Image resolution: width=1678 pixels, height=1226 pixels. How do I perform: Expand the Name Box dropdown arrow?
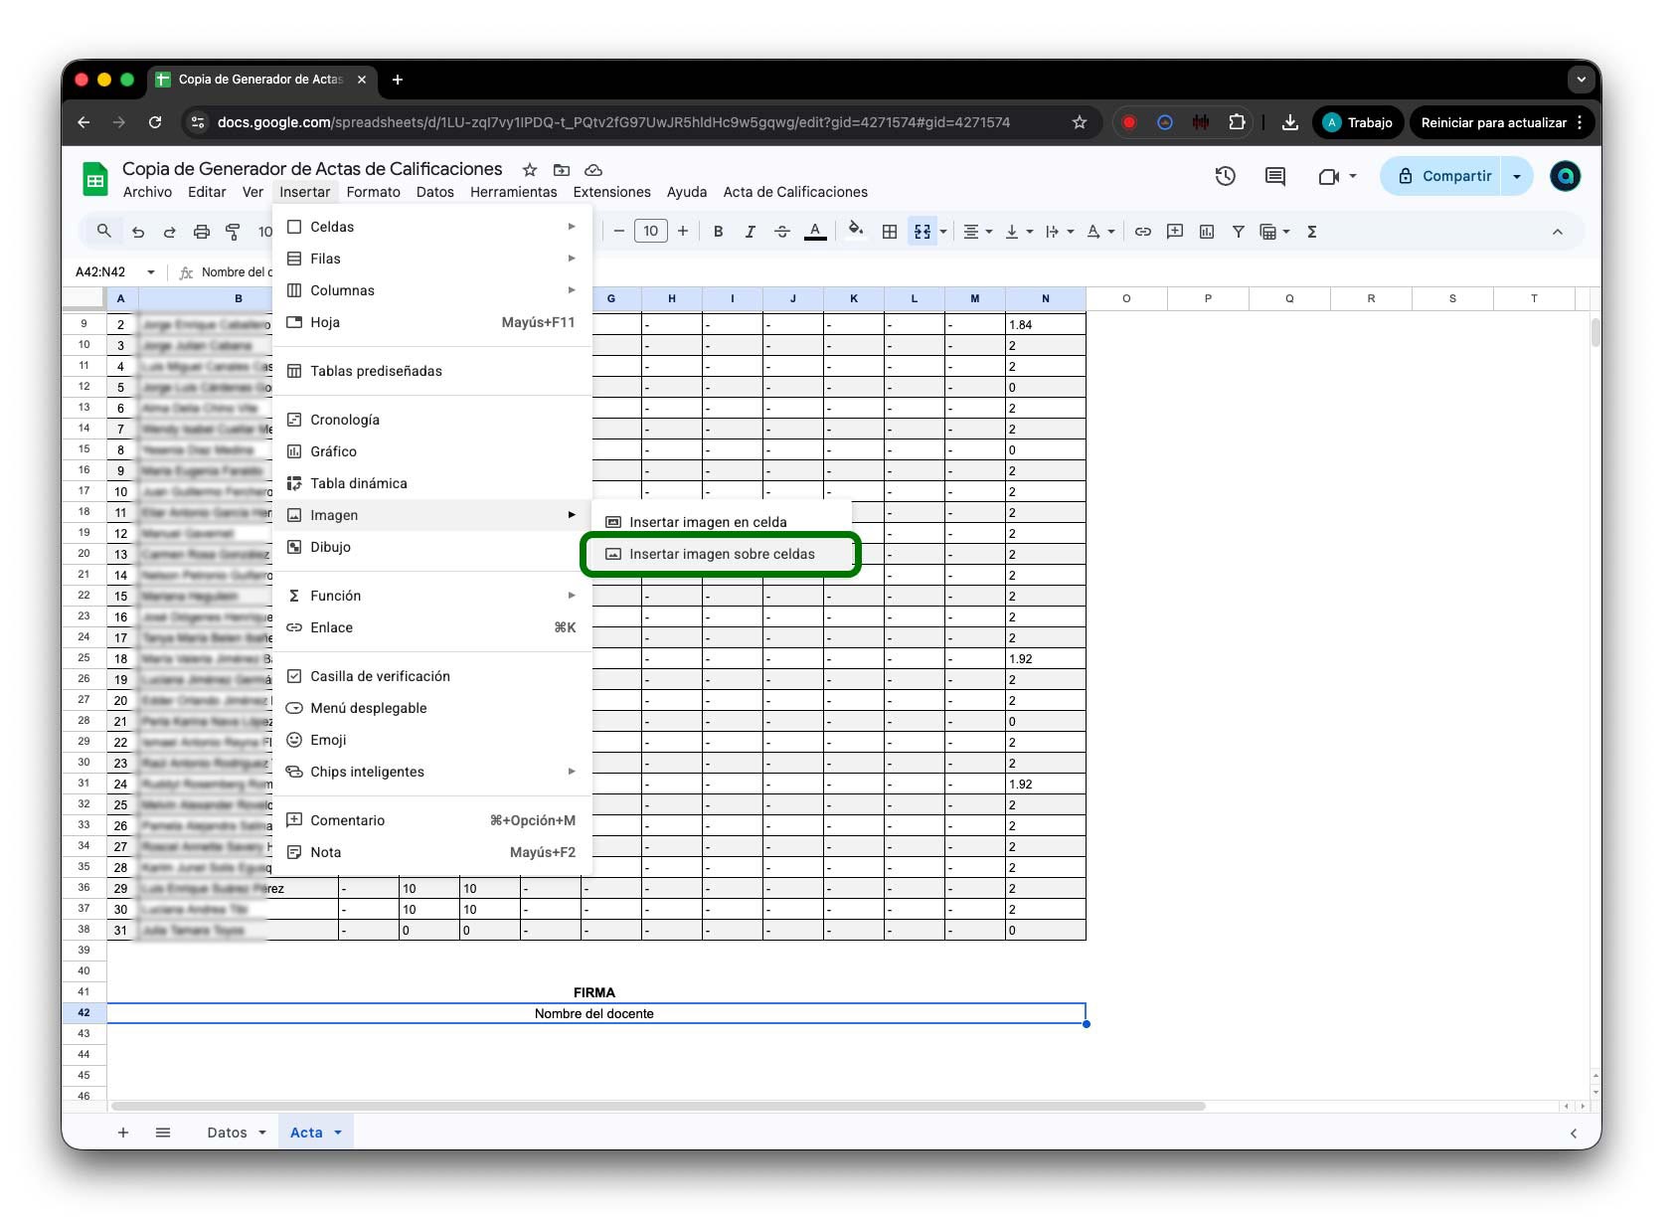[151, 272]
